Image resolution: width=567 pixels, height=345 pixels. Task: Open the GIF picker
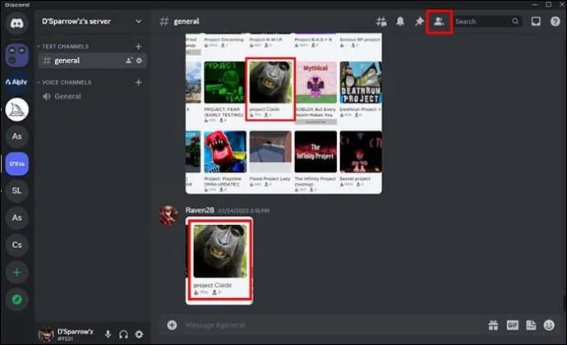[513, 325]
